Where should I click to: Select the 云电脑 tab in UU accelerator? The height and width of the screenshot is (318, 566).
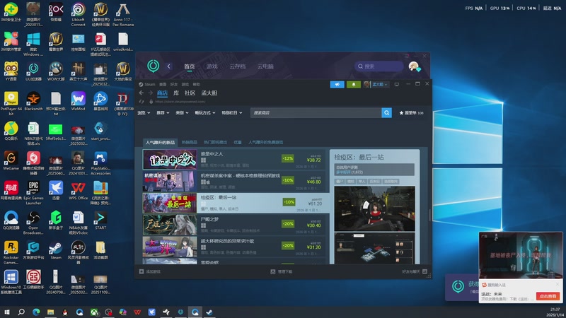265,66
